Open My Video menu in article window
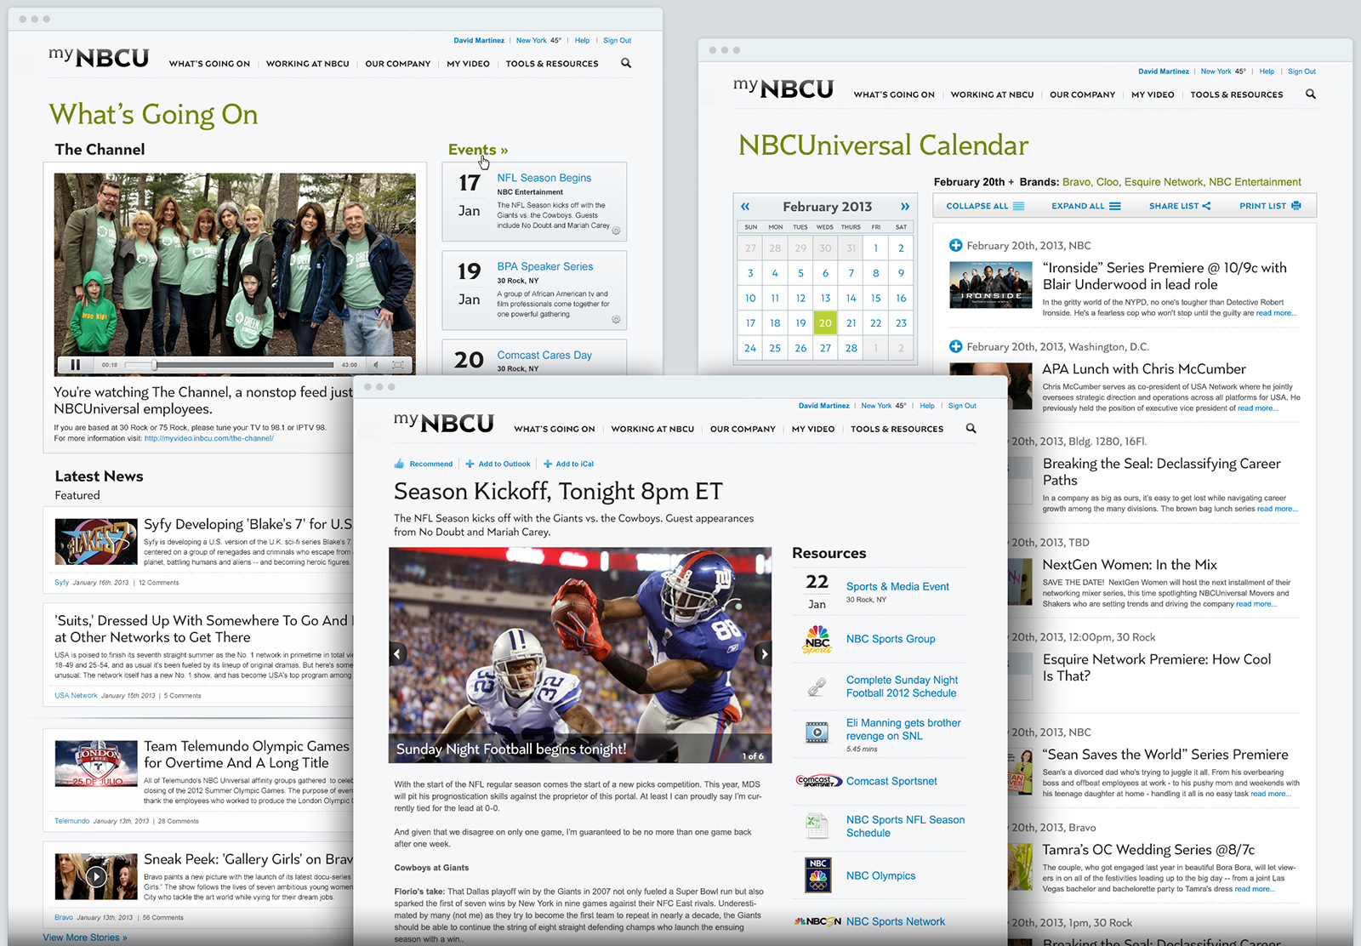Screen dimensions: 1361x946 coord(812,430)
